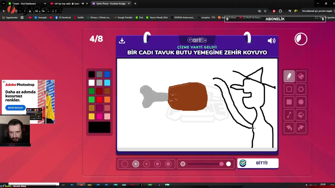The width and height of the screenshot is (335, 188).
Task: Open the Uygulamalar bookmarks shortcut
Action: coord(10,17)
